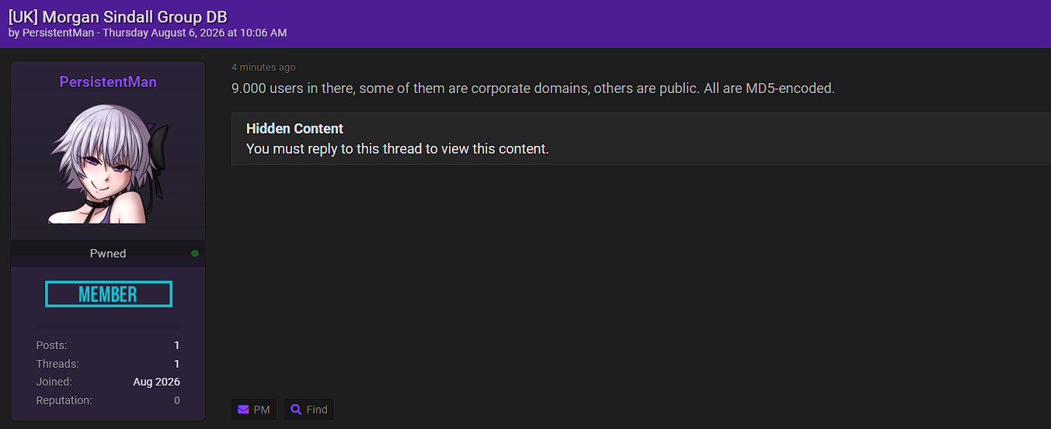
Task: Click the Reputation value 0
Action: (x=177, y=400)
